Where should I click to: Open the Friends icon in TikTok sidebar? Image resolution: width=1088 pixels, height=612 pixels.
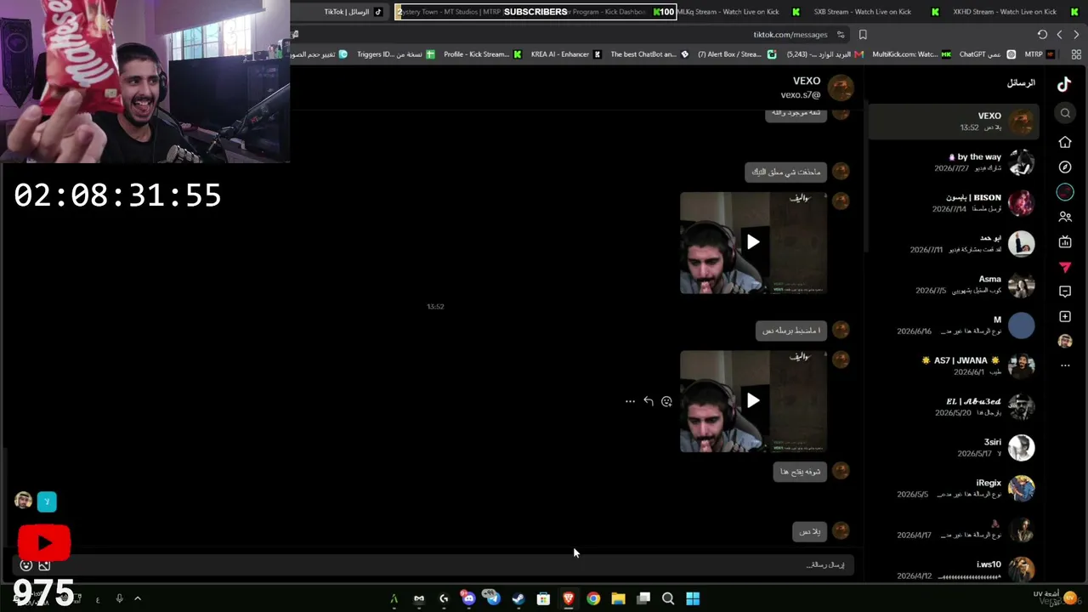click(1065, 217)
